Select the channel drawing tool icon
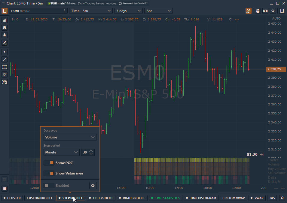 pyautogui.click(x=5, y=74)
